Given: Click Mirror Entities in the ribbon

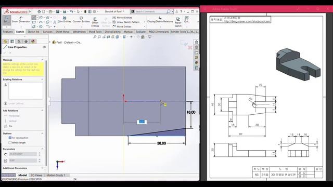Looking at the screenshot, I should coord(122,18).
